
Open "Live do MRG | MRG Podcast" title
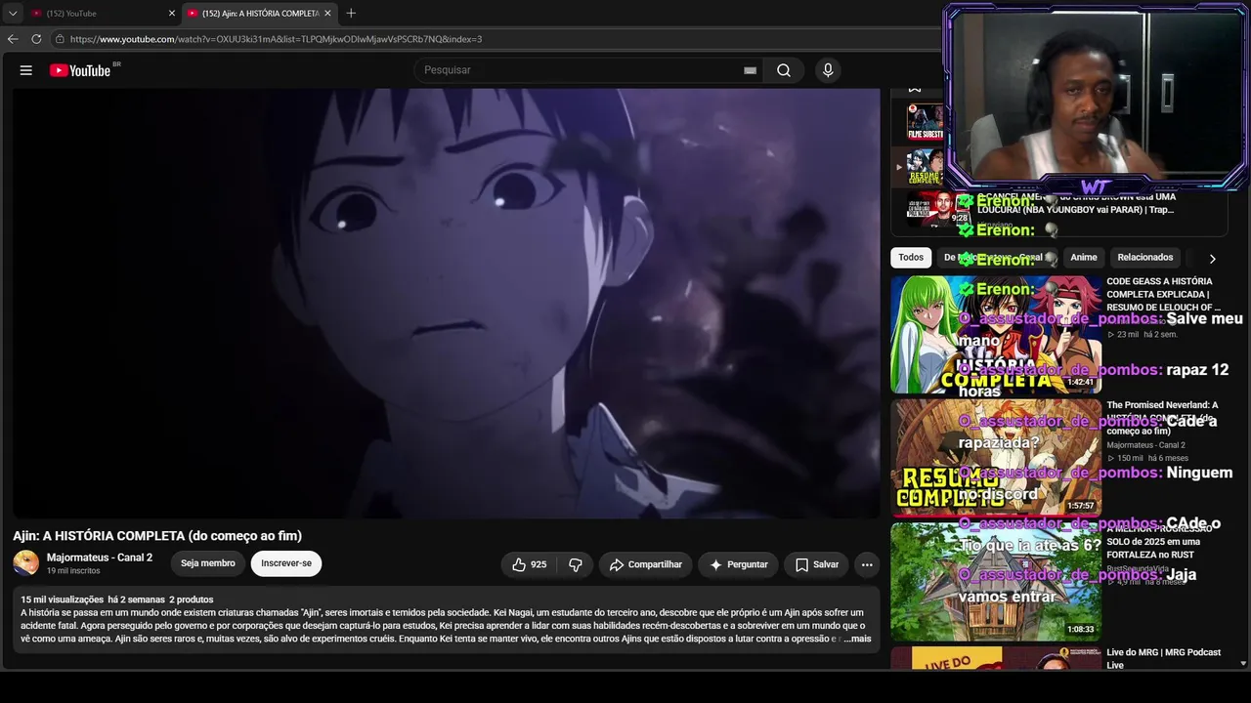(x=1164, y=658)
